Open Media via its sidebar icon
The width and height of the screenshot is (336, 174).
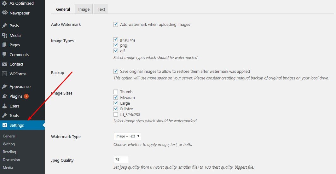tap(4, 35)
